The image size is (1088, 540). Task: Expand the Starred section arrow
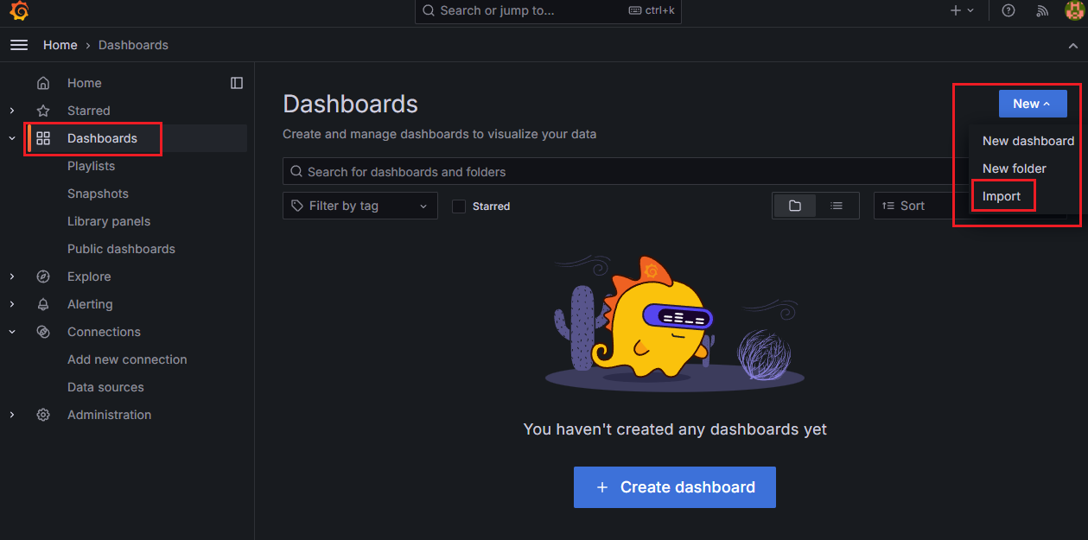coord(12,111)
